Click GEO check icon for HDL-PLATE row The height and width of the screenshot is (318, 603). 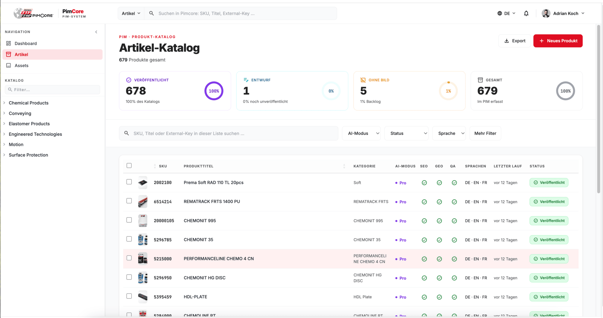pyautogui.click(x=439, y=297)
